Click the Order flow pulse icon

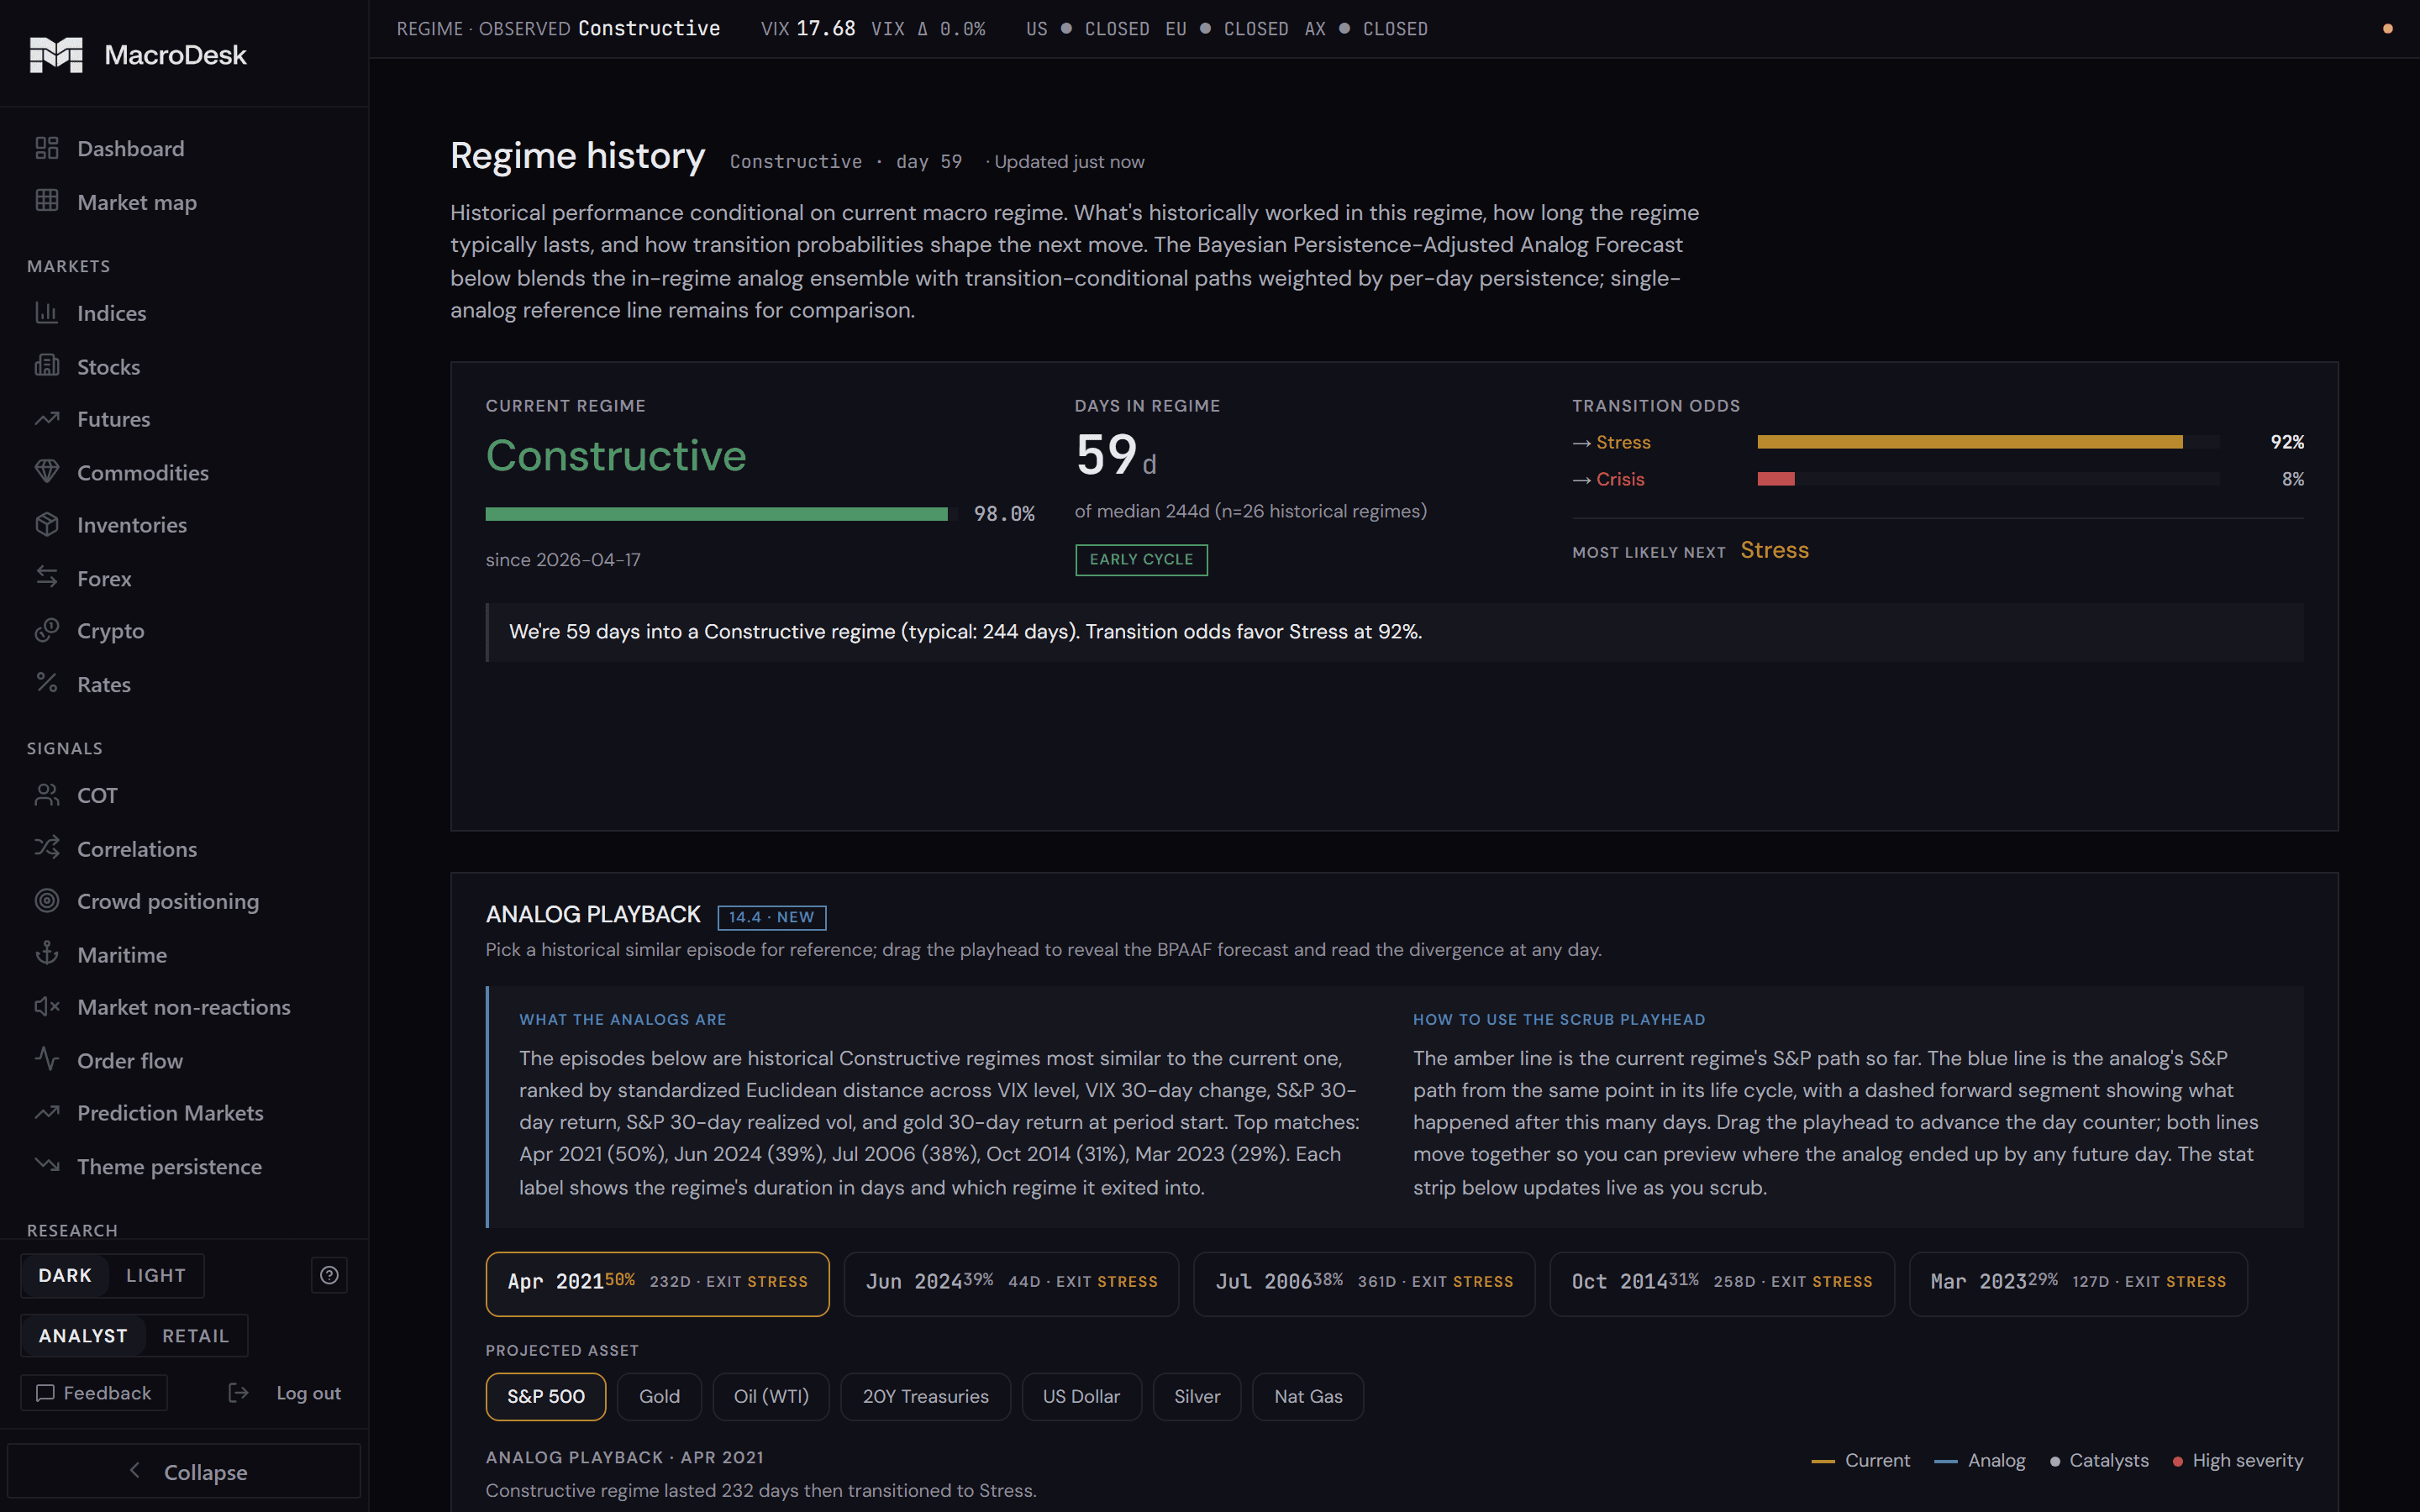[x=47, y=1059]
